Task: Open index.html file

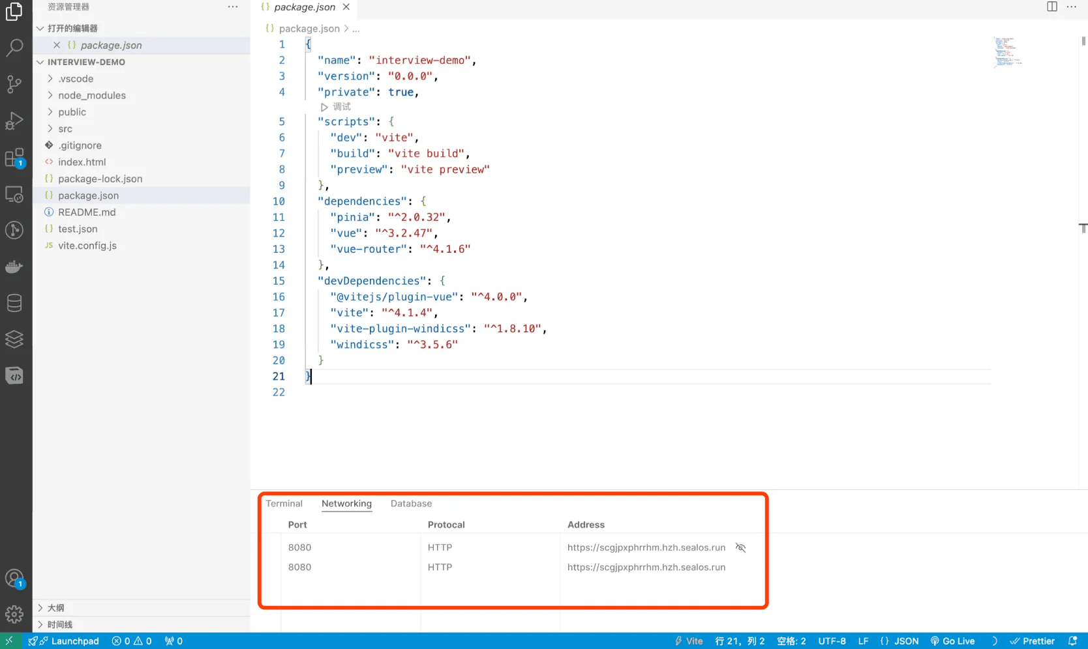Action: point(141,162)
